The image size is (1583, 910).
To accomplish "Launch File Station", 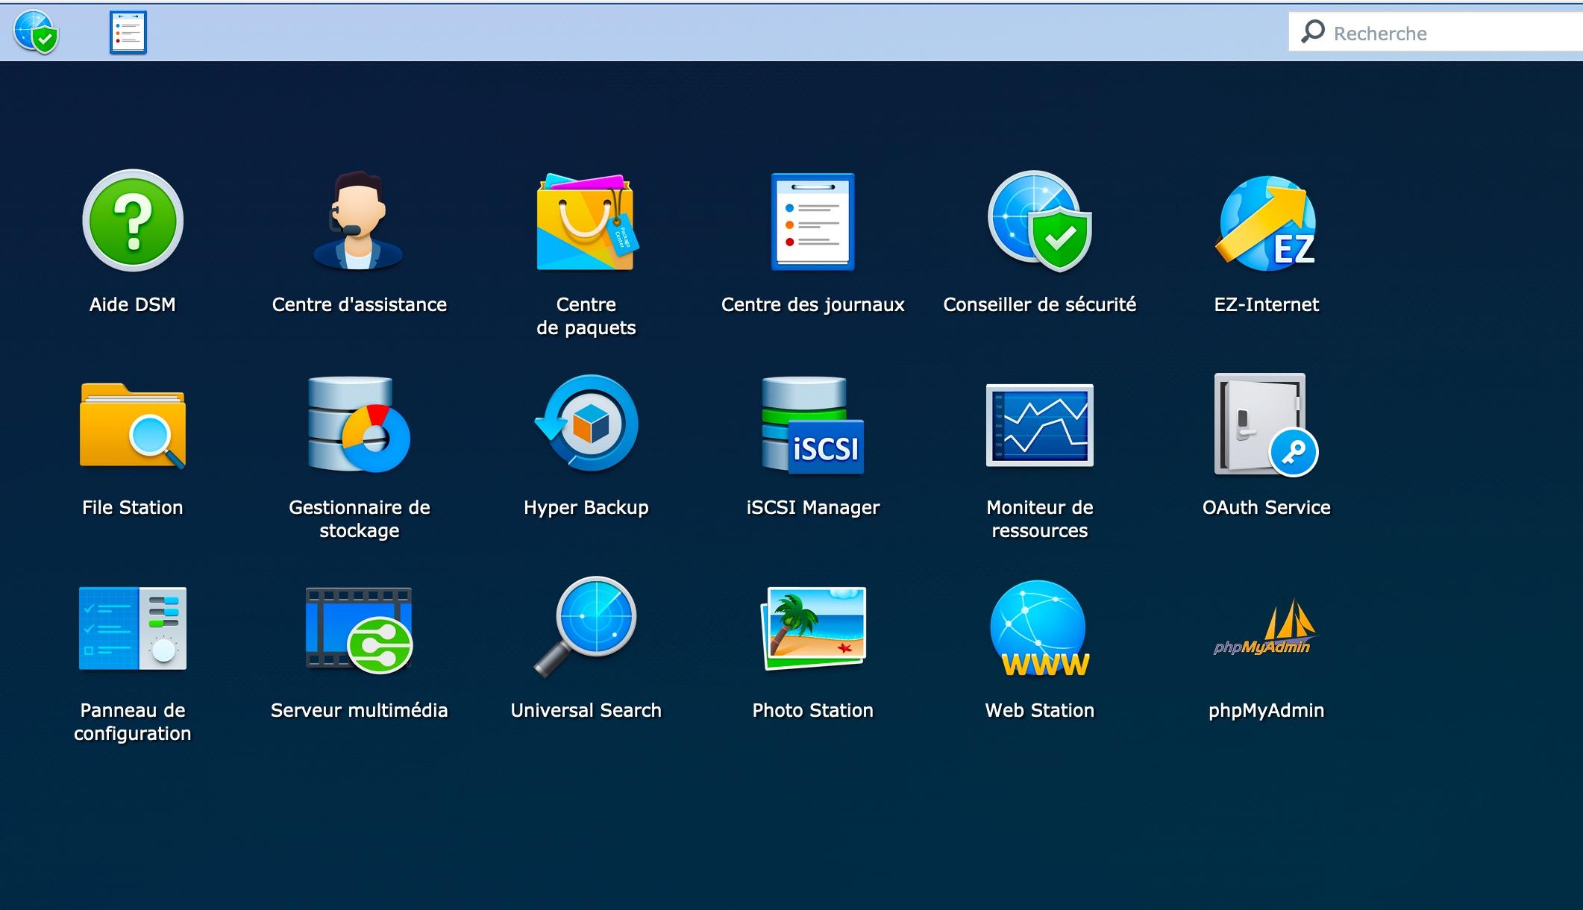I will click(x=133, y=424).
